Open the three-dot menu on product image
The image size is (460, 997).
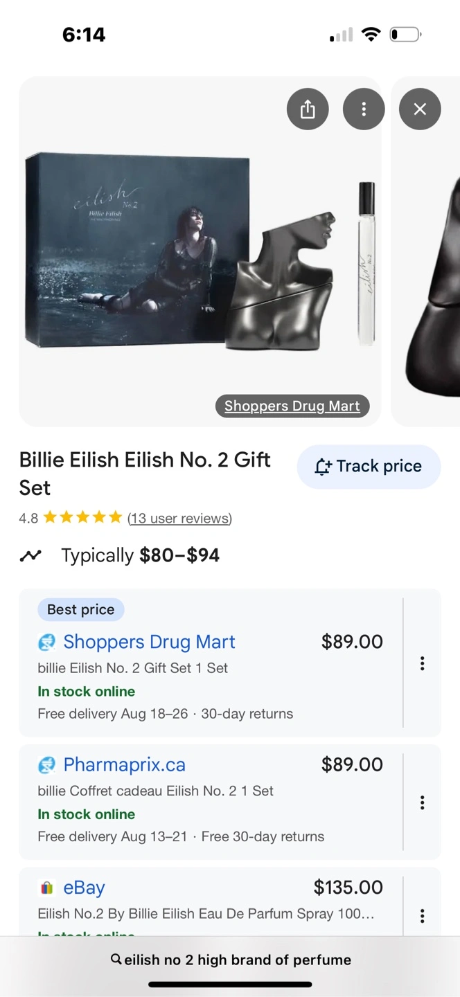[364, 109]
